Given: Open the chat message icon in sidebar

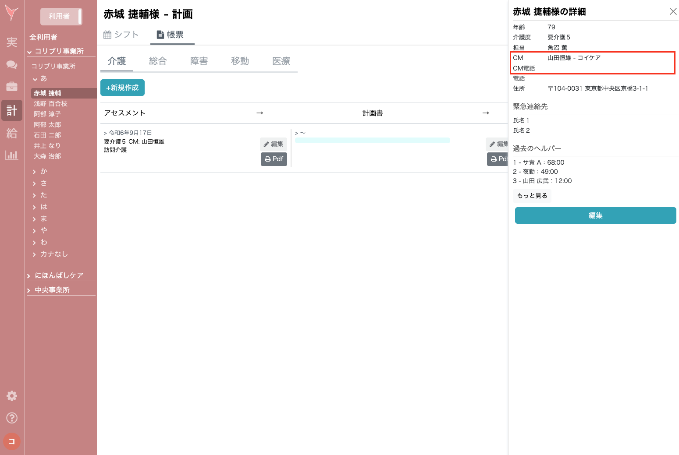Looking at the screenshot, I should pos(12,64).
